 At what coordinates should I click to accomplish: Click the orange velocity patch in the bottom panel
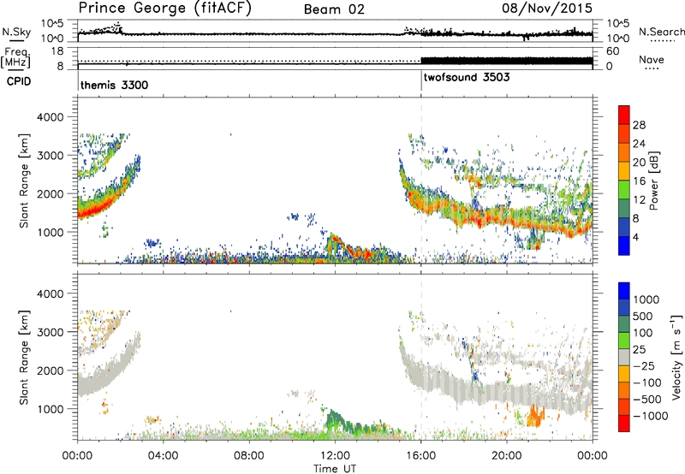pos(534,415)
